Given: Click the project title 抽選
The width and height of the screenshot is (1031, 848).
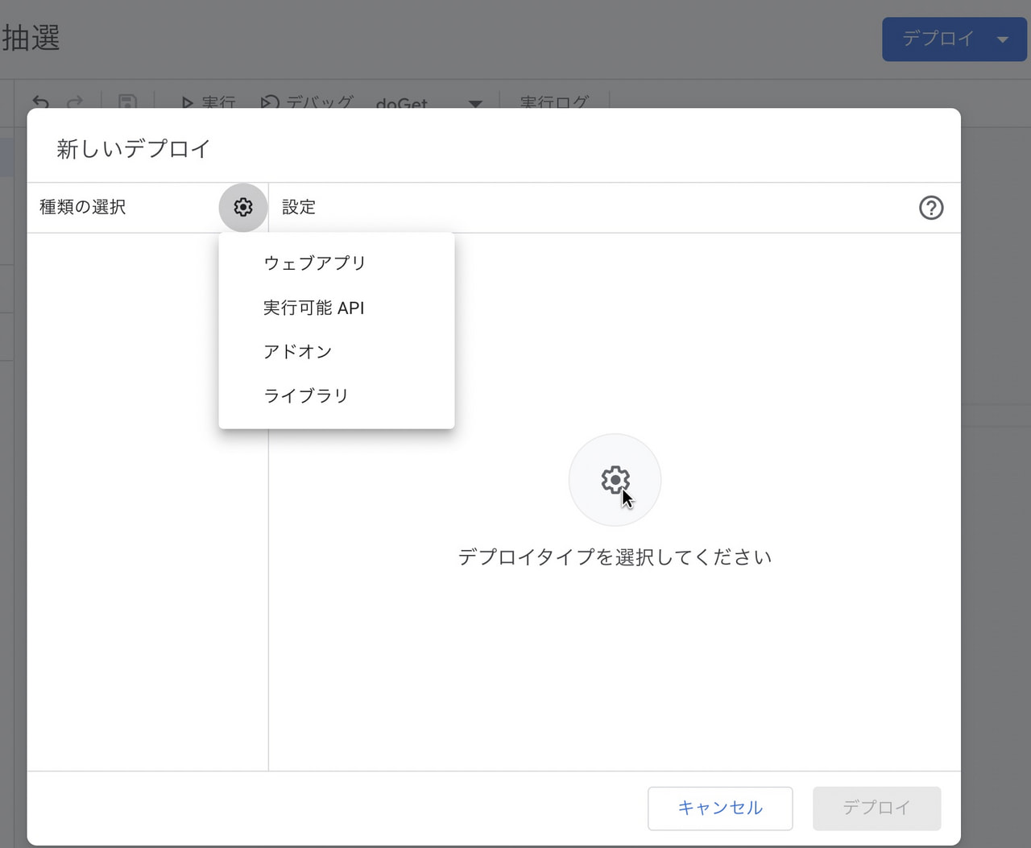Looking at the screenshot, I should [x=31, y=38].
